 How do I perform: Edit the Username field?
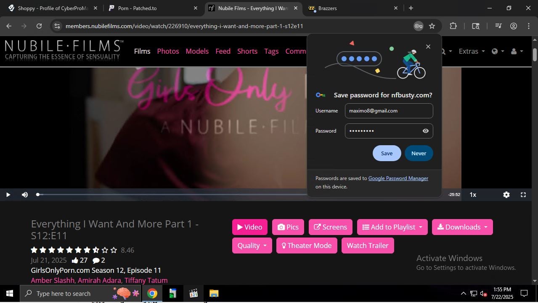tap(389, 111)
